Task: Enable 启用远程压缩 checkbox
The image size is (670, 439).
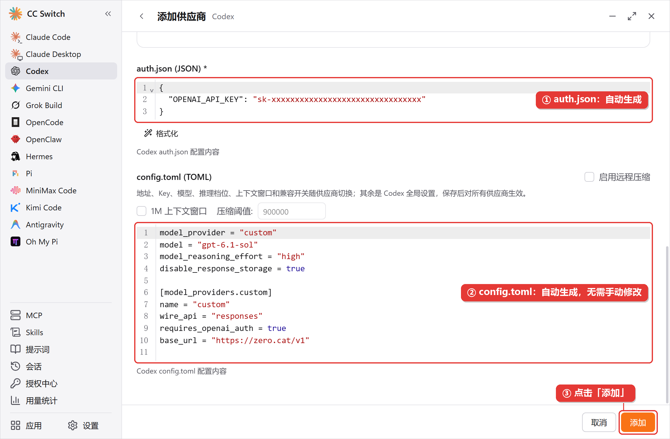Action: coord(589,177)
